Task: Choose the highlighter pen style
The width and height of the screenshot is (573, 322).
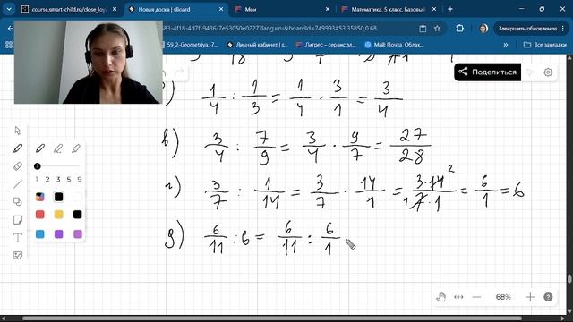Action: (76, 148)
